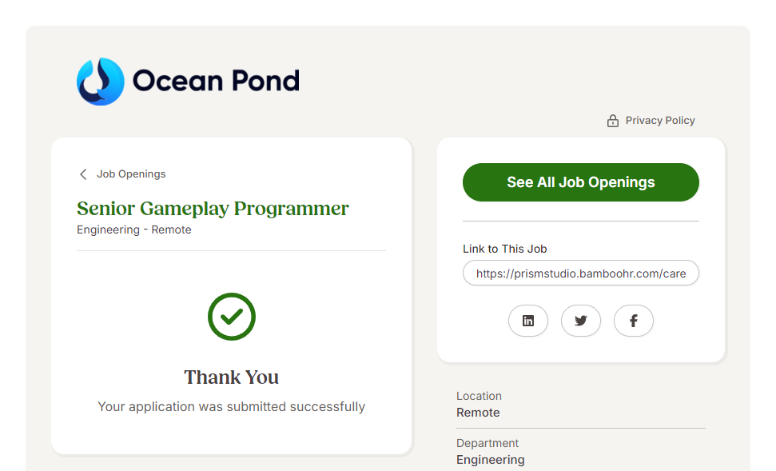This screenshot has height=471, width=776.
Task: Click the job link URL field
Action: pos(580,273)
